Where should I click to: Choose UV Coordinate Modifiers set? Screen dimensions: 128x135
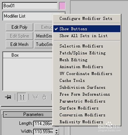87,74
